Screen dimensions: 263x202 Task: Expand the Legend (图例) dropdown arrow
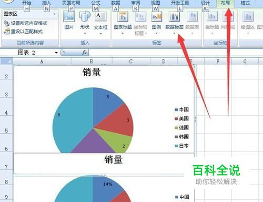click(x=156, y=33)
